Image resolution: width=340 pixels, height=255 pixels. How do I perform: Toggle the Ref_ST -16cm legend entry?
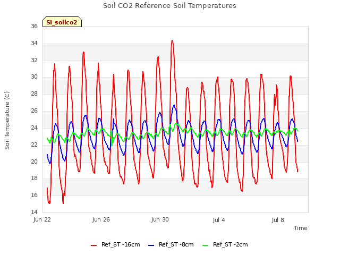click(115, 245)
